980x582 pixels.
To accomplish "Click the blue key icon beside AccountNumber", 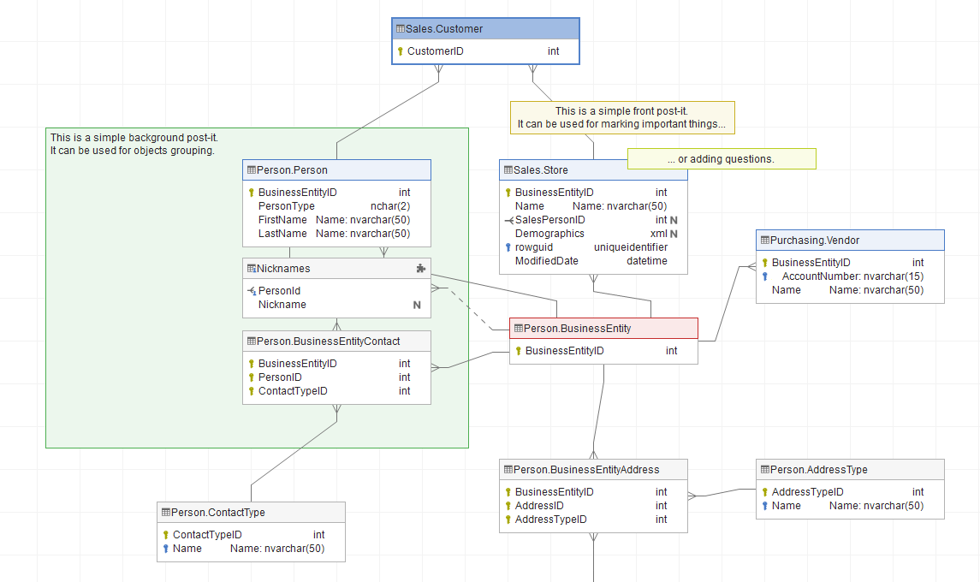I will 764,276.
